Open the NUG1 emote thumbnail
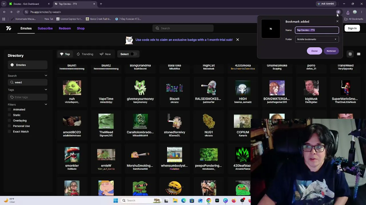 click(209, 121)
